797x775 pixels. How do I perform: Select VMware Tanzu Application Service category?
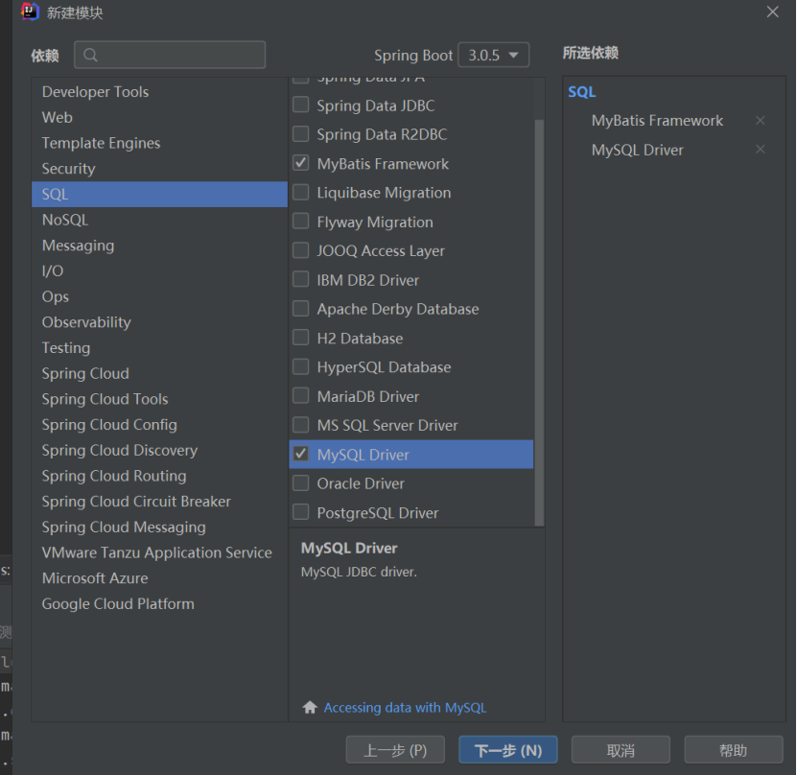click(x=159, y=552)
